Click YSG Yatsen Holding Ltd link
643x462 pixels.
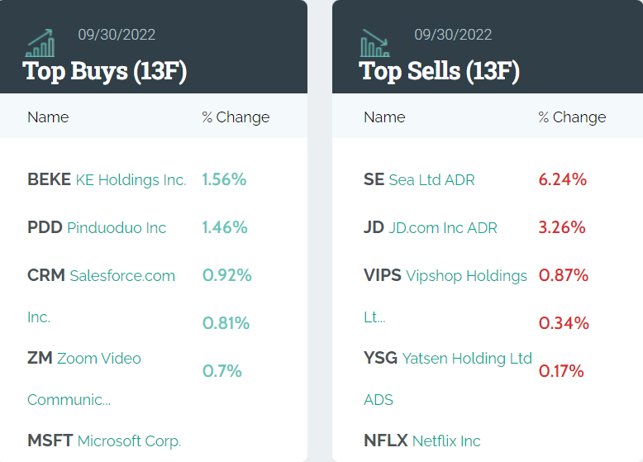point(448,358)
